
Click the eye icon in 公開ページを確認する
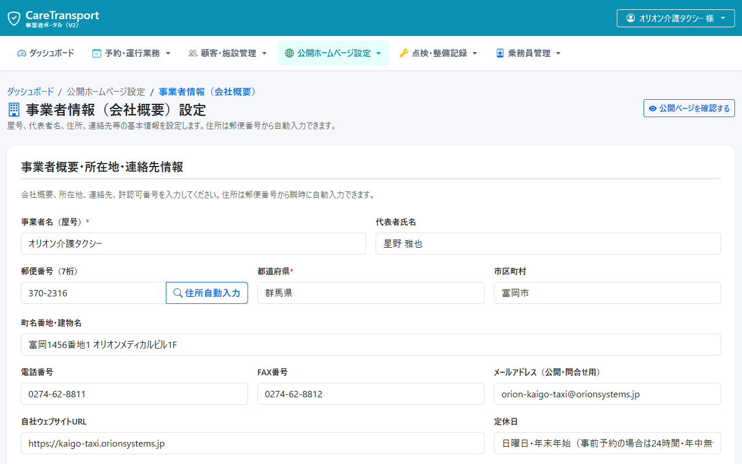coord(653,108)
